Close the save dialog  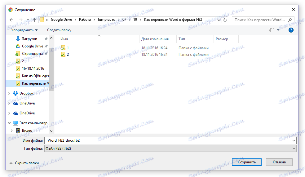(x=294, y=10)
